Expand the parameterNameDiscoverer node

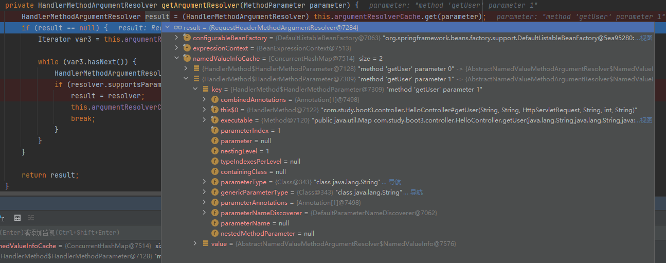(x=205, y=213)
